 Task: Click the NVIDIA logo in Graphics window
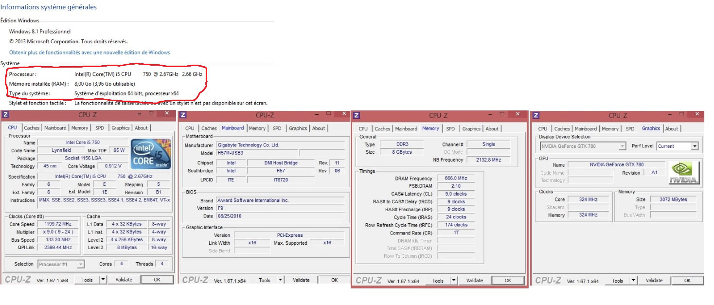point(684,173)
